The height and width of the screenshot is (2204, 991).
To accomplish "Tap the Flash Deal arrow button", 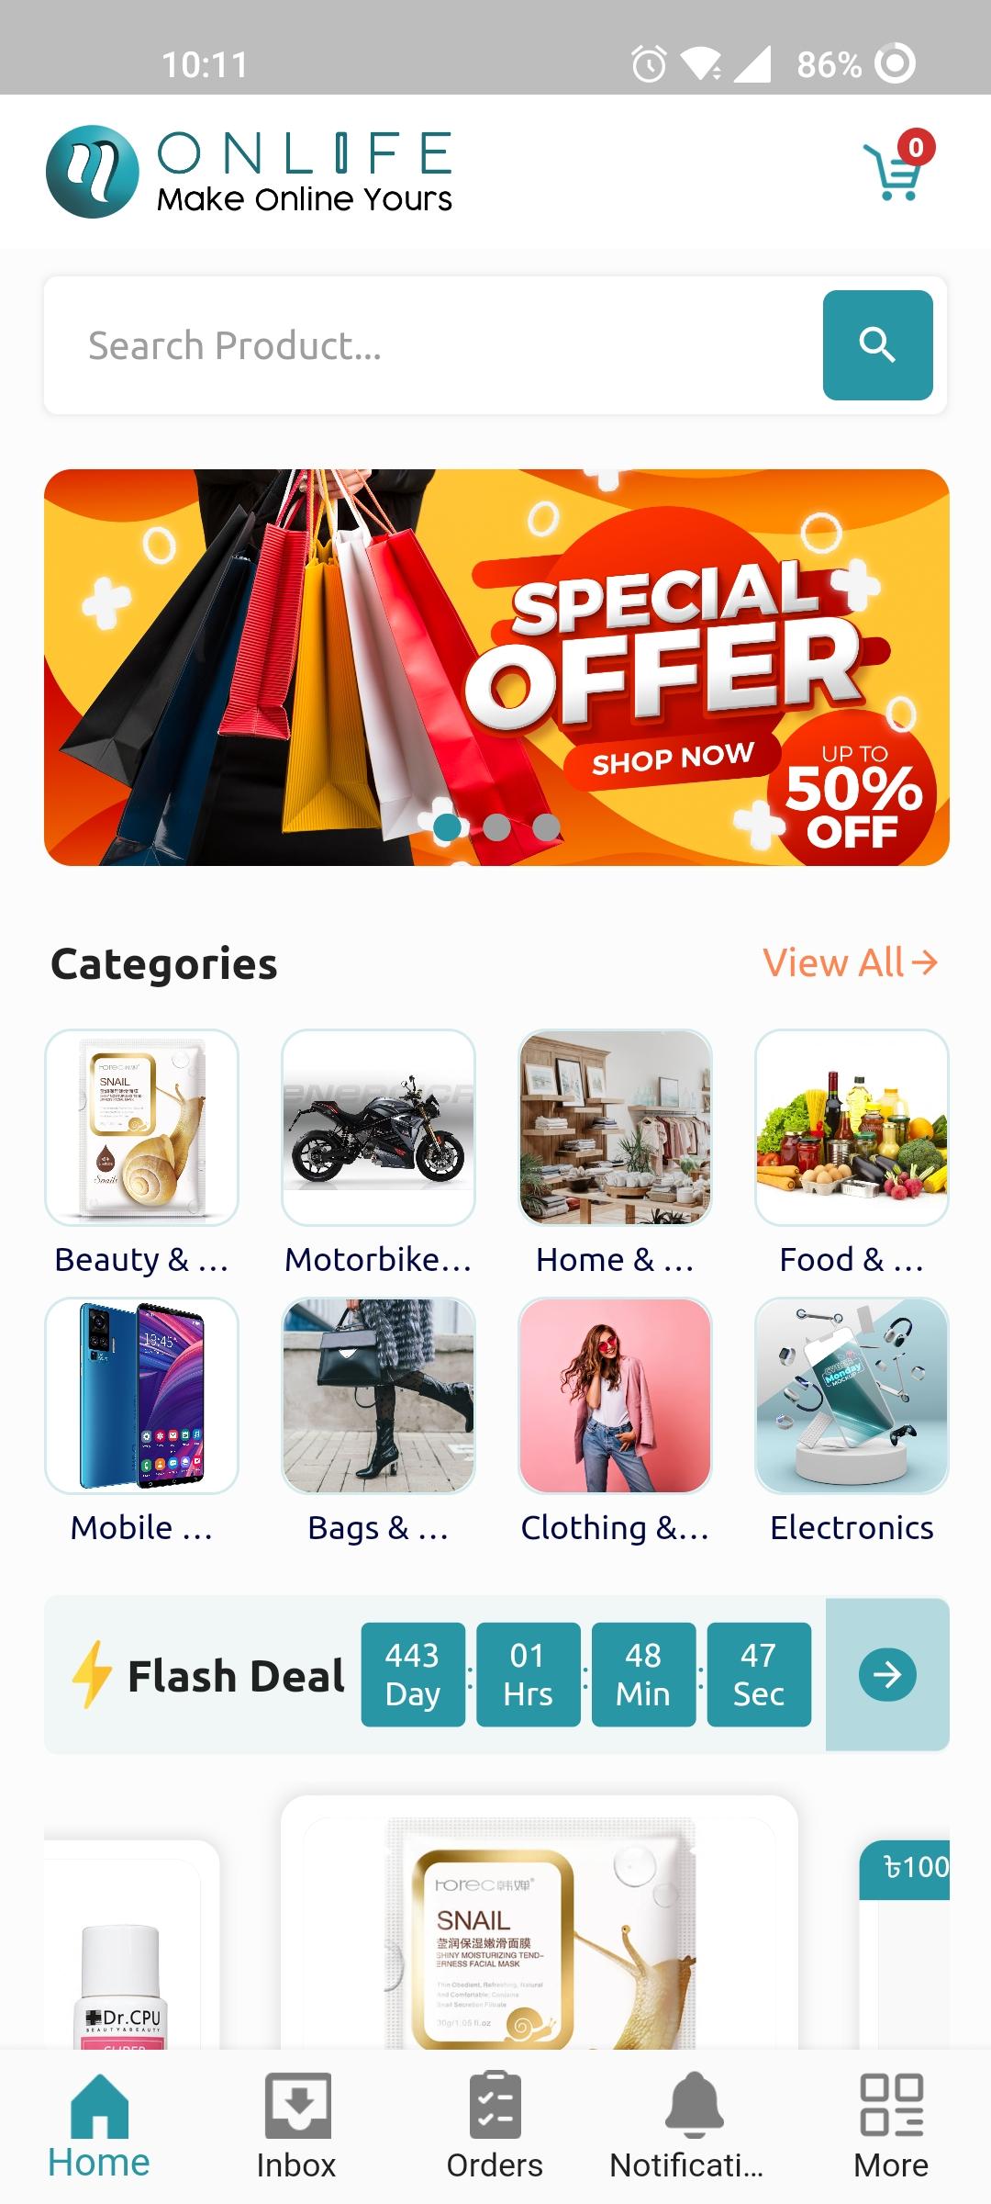I will [887, 1675].
